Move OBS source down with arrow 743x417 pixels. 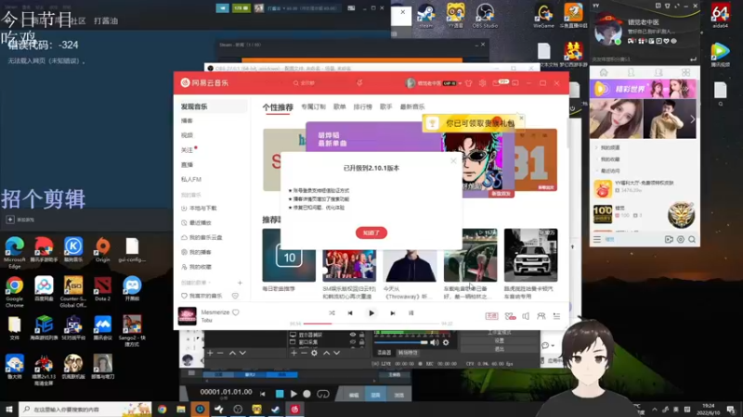coord(336,353)
